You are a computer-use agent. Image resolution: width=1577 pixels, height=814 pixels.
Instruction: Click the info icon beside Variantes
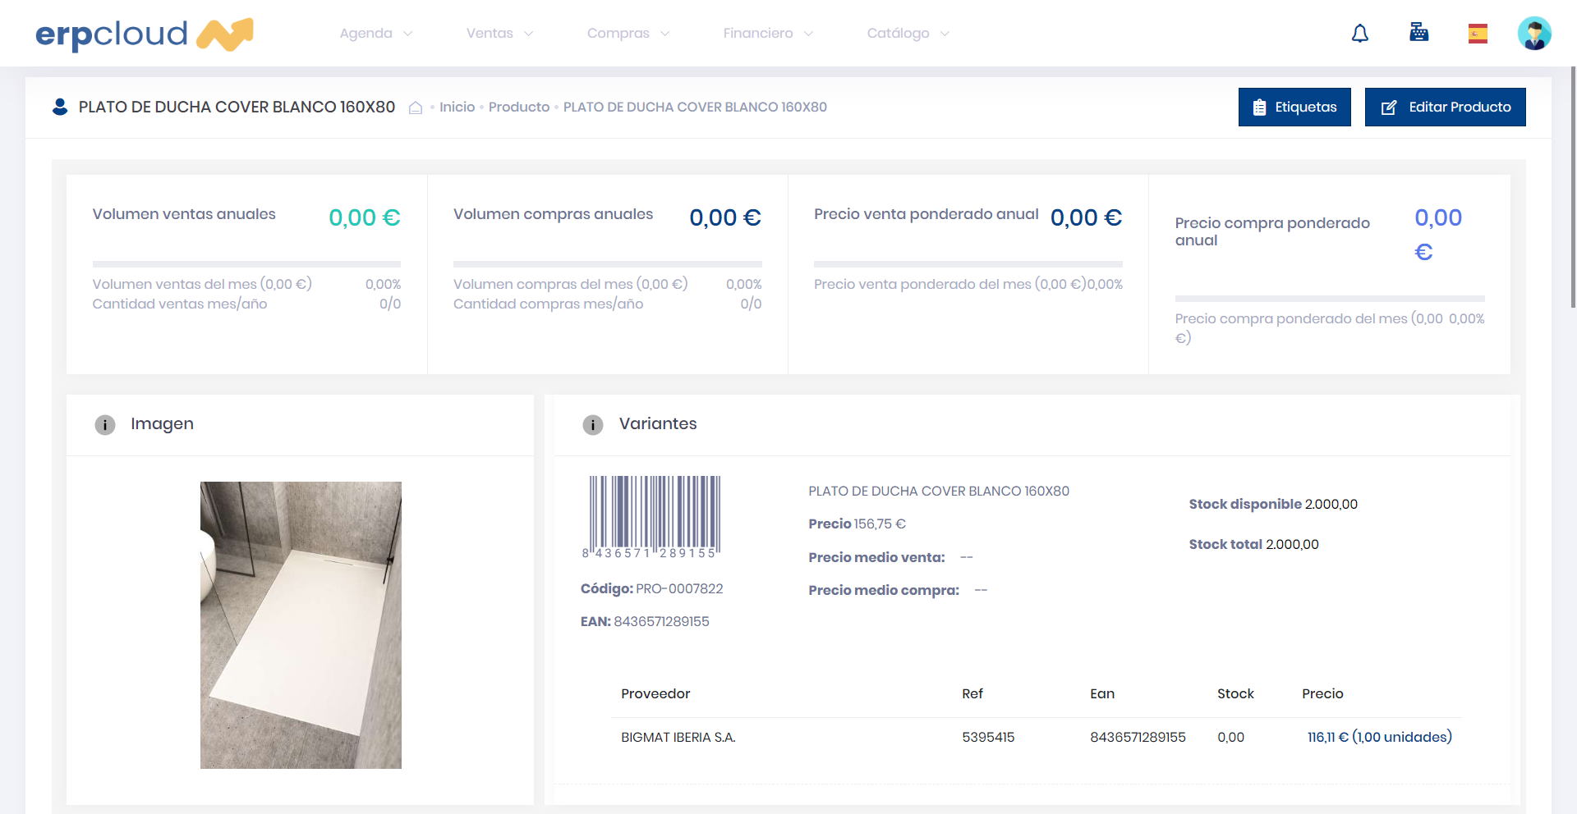[593, 424]
